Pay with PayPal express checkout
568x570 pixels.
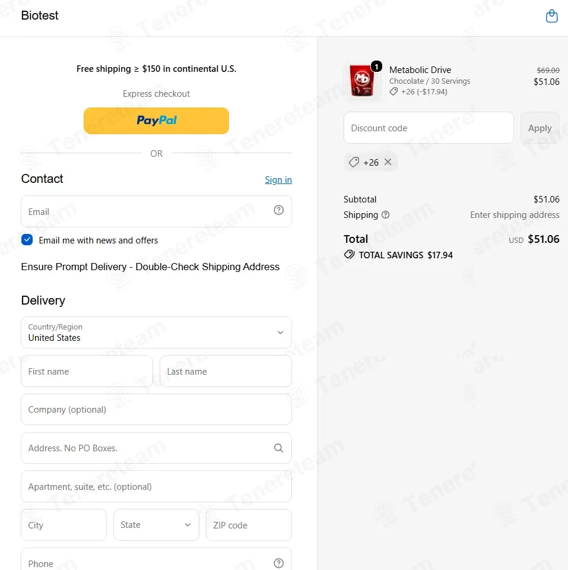156,121
